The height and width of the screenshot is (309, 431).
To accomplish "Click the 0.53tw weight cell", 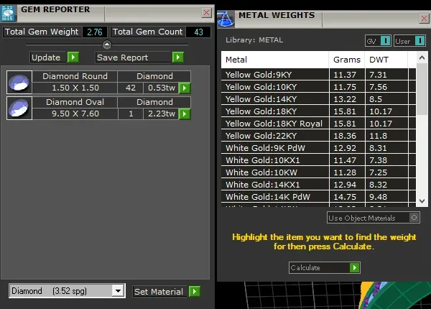I will (162, 88).
